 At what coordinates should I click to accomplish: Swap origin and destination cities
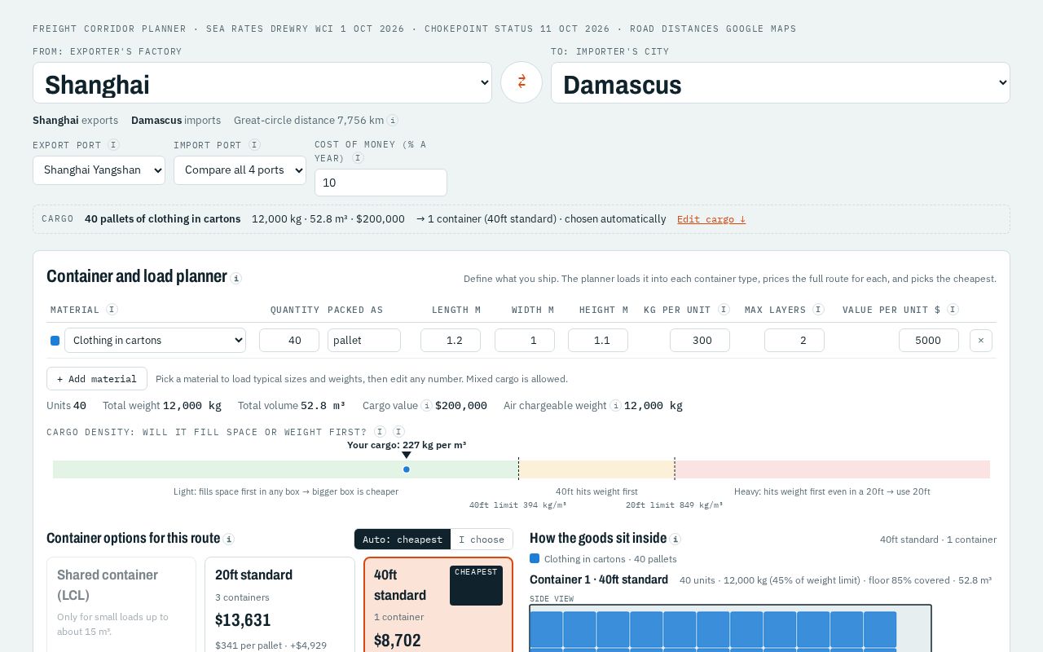tap(521, 82)
